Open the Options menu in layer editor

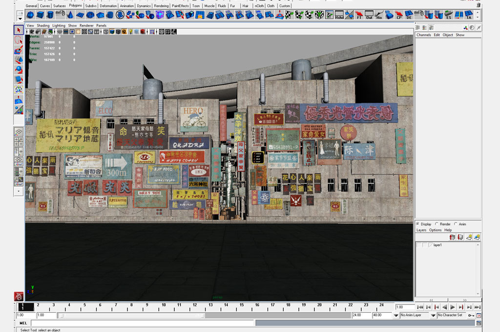point(435,230)
